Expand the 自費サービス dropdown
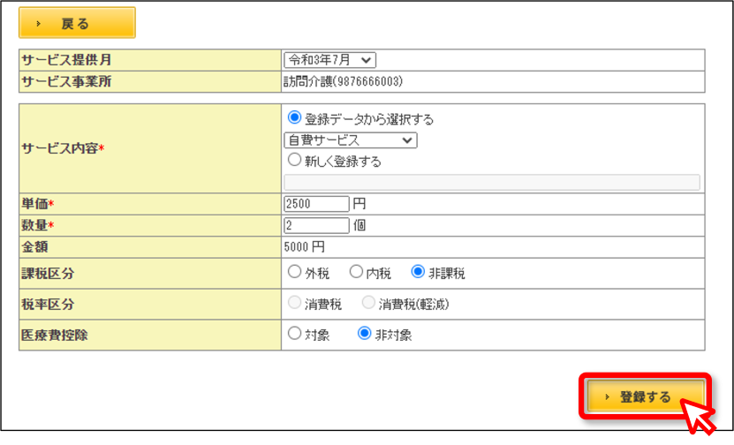This screenshot has height=445, width=734. [x=350, y=140]
